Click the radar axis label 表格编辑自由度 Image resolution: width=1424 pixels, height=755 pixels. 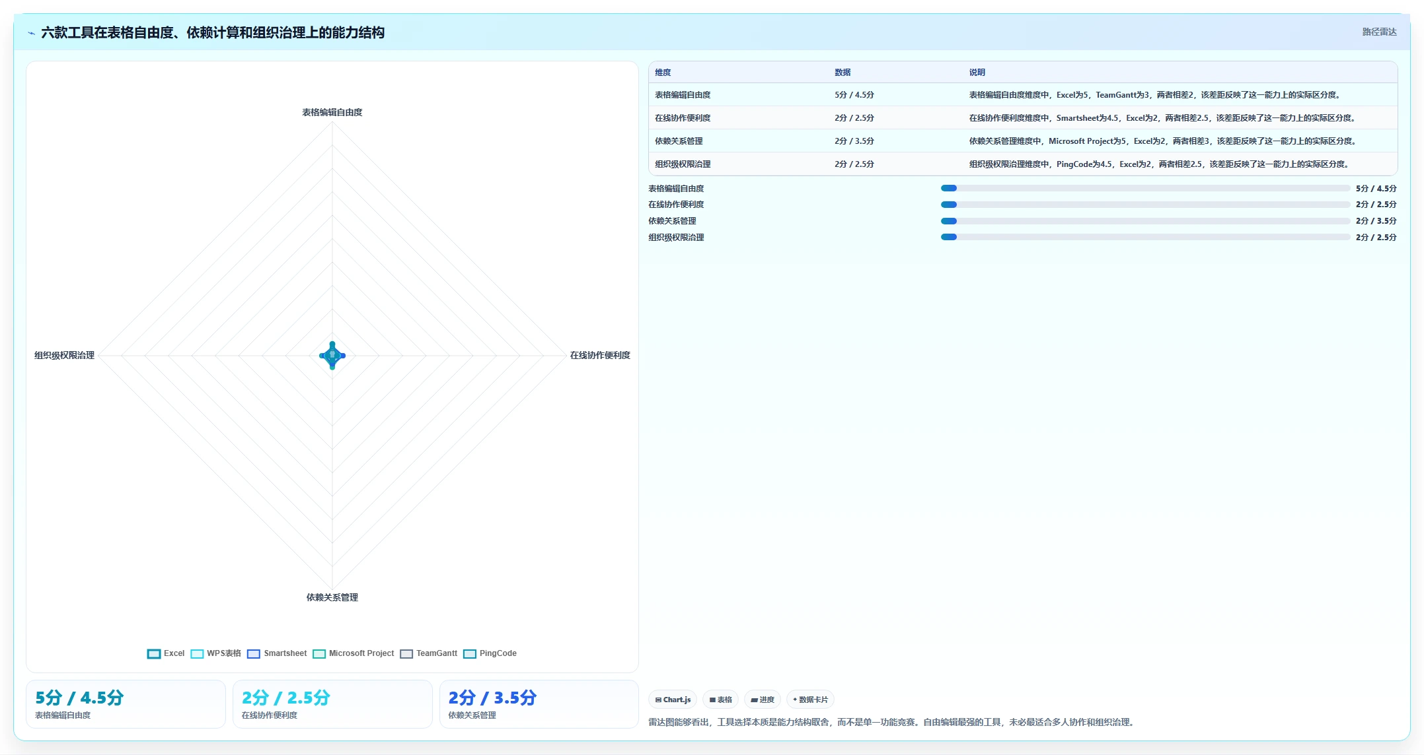coord(332,112)
